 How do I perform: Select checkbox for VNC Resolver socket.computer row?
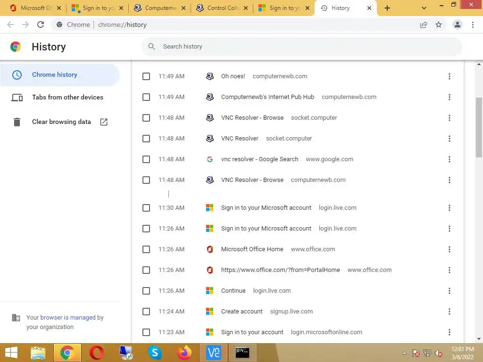coord(146,139)
